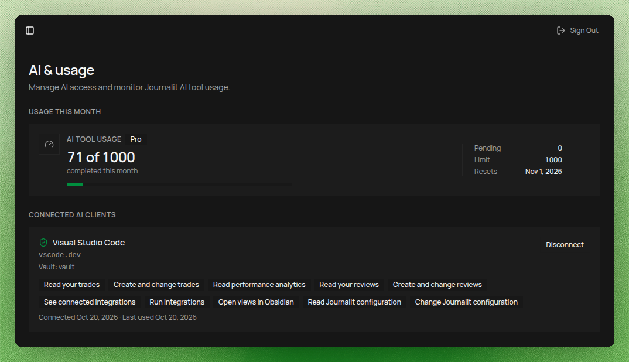The height and width of the screenshot is (362, 629).
Task: Select 'Read Journalit configuration' permission tag
Action: pos(354,302)
